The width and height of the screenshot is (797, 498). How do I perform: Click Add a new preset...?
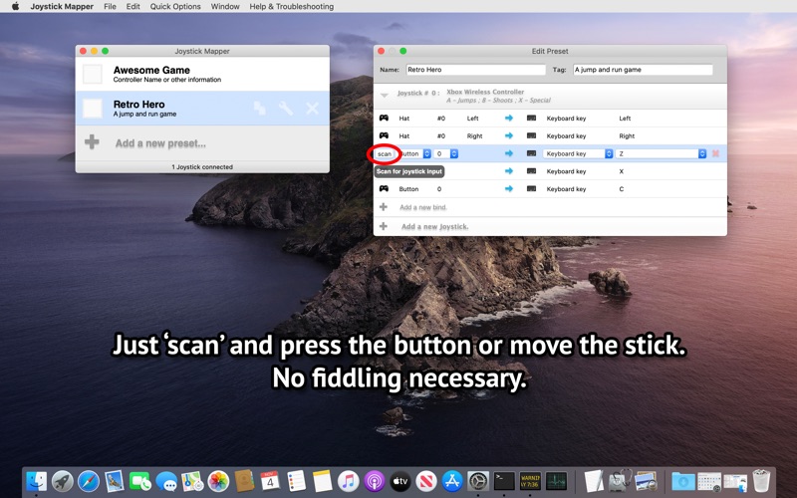click(x=160, y=143)
